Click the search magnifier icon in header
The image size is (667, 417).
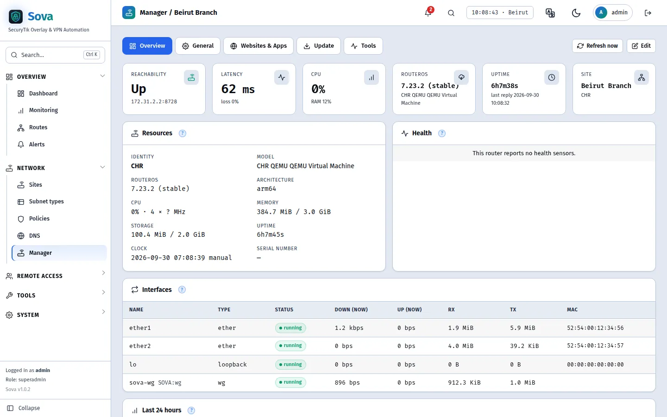click(x=451, y=13)
